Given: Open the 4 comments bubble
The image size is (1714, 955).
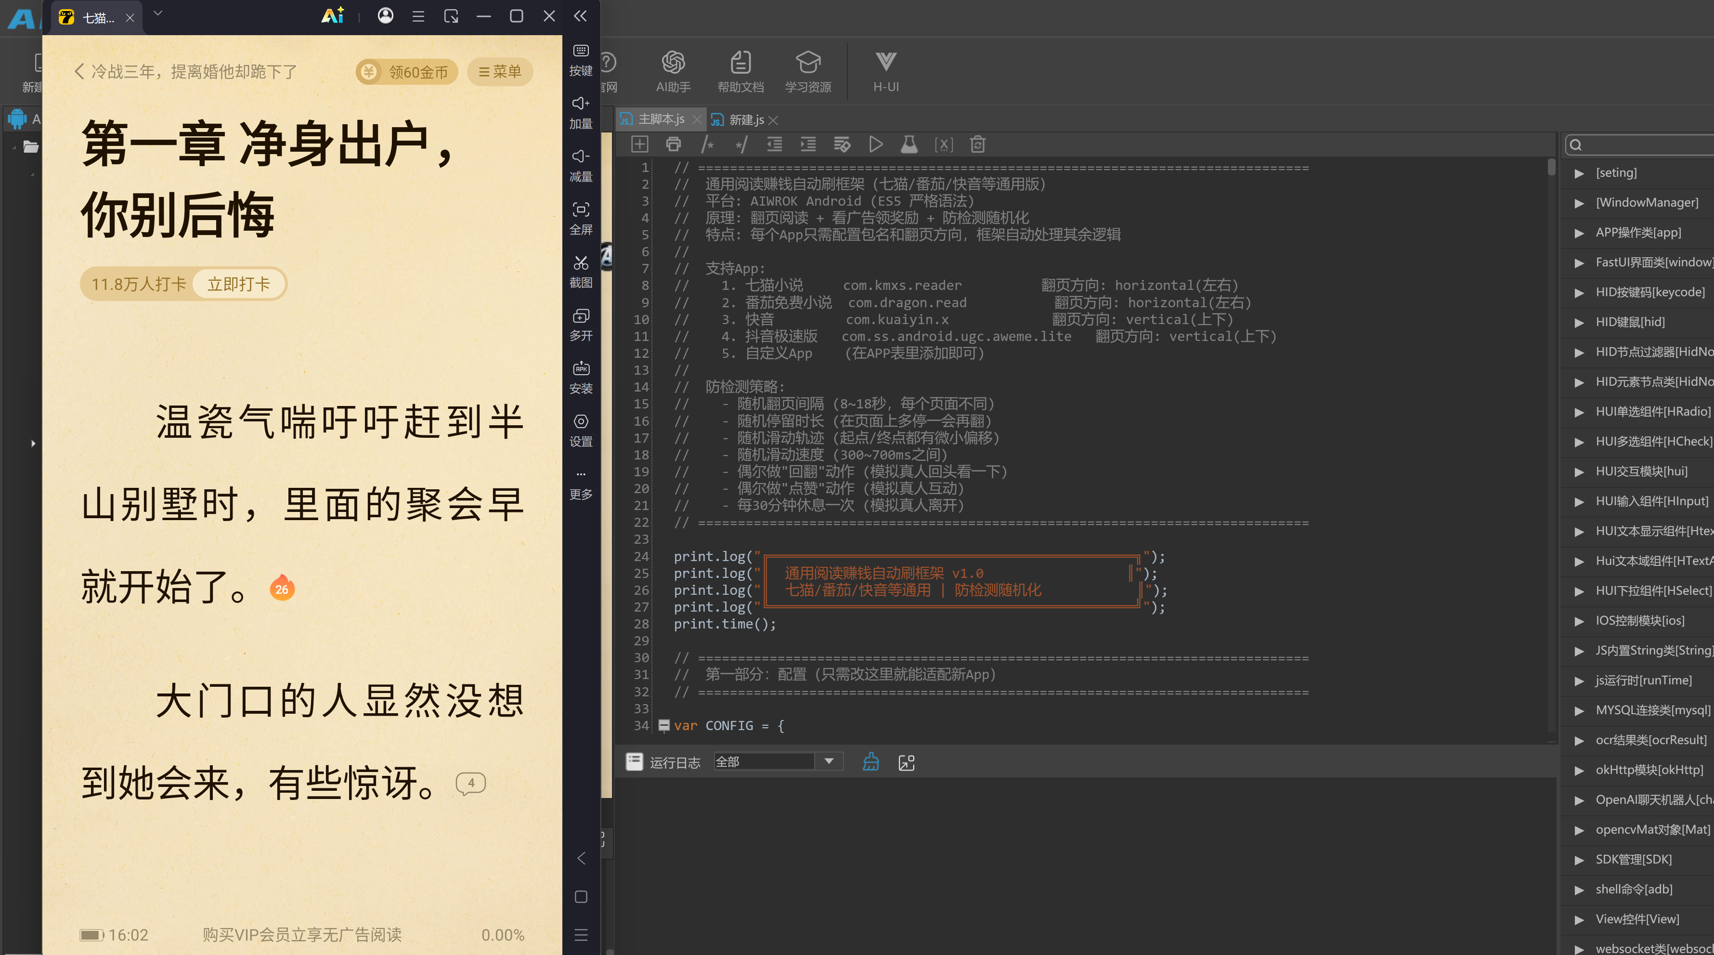Looking at the screenshot, I should point(470,783).
